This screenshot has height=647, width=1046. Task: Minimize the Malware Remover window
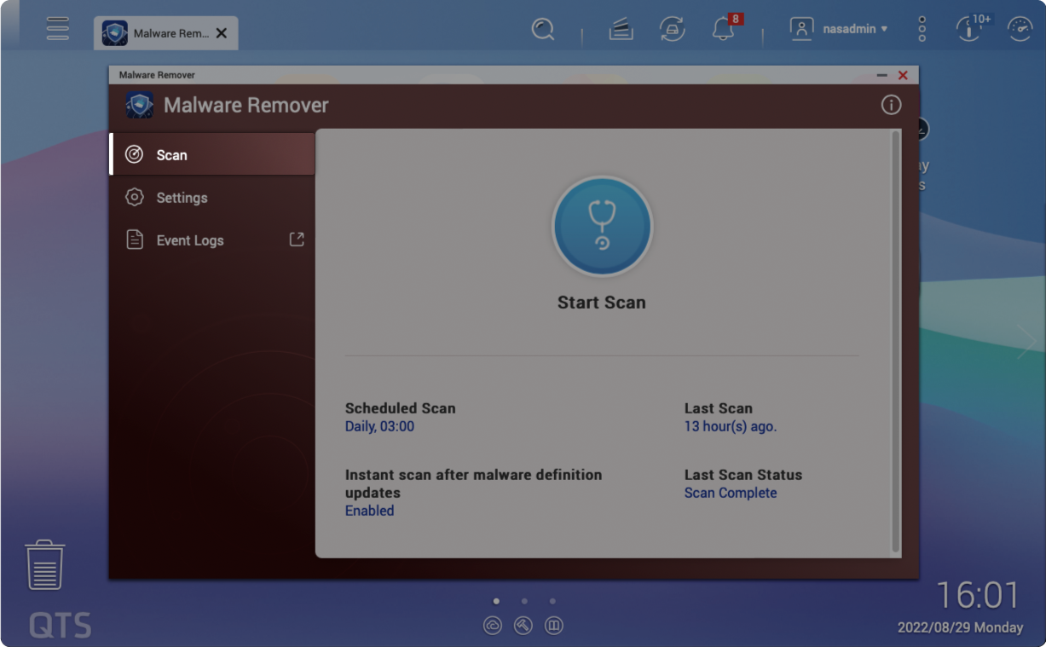(882, 75)
